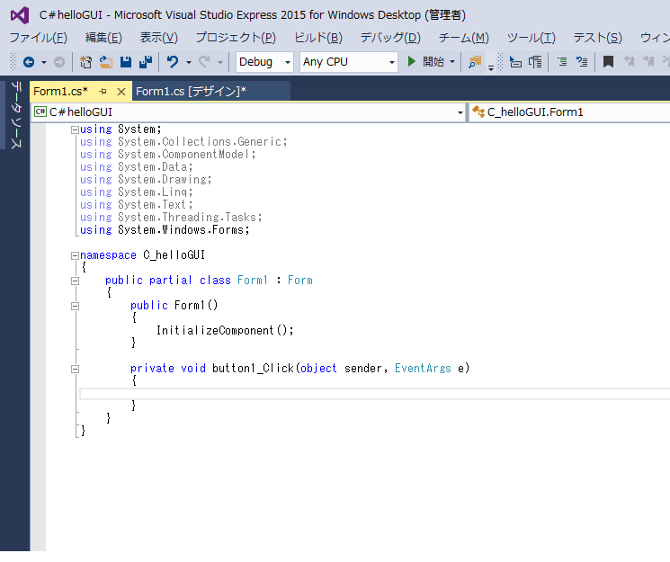Screen dimensions: 670x562
Task: Click the toolbar drag handle beside the back arrow
Action: pos(13,62)
